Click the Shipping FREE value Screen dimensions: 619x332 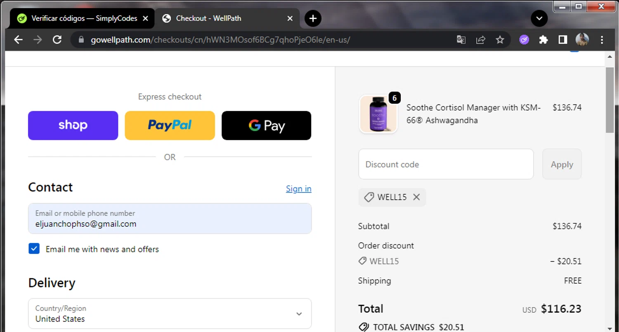pos(573,281)
